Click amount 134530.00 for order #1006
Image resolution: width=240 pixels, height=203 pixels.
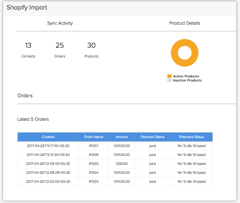pos(122,155)
